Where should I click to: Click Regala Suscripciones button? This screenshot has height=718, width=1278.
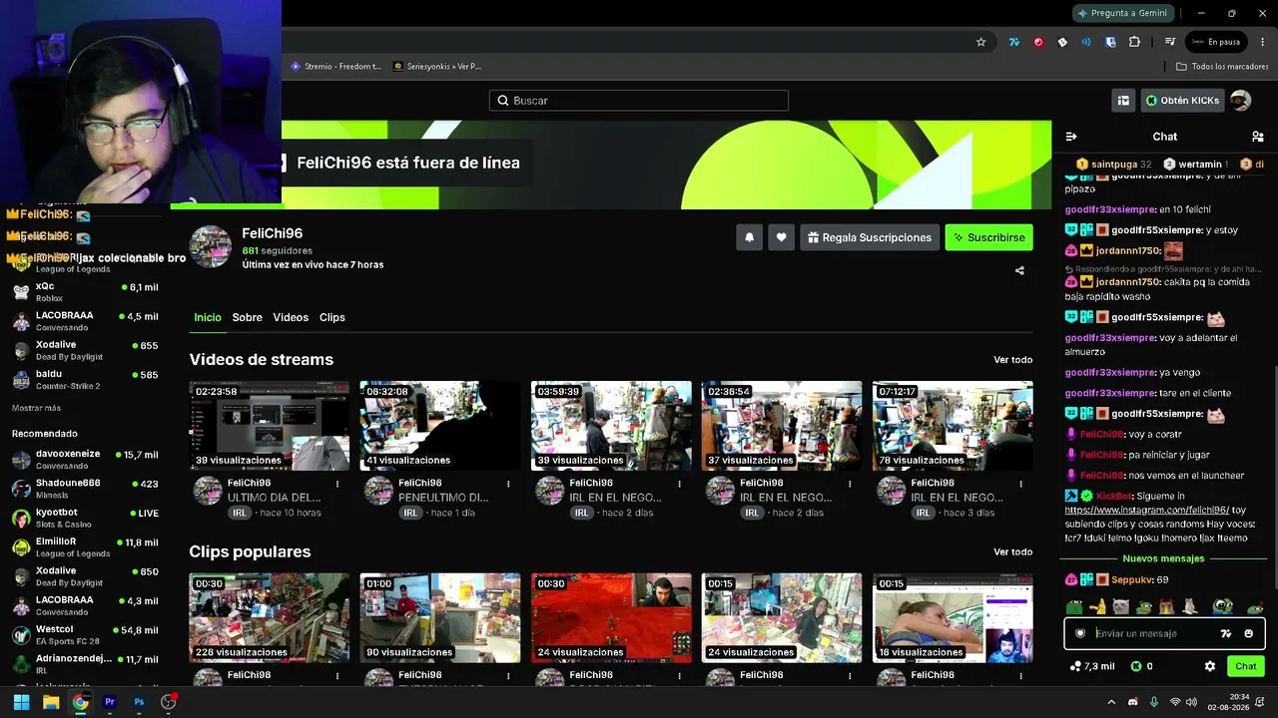870,237
